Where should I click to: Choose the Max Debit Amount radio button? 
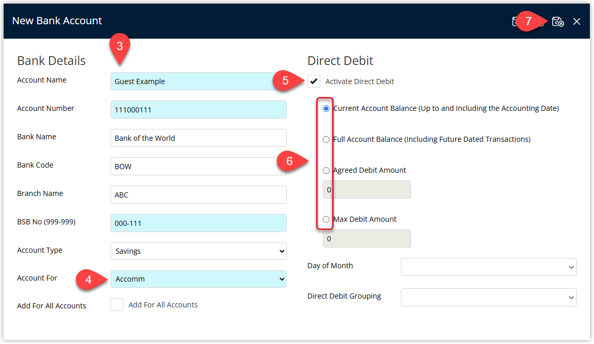click(326, 220)
